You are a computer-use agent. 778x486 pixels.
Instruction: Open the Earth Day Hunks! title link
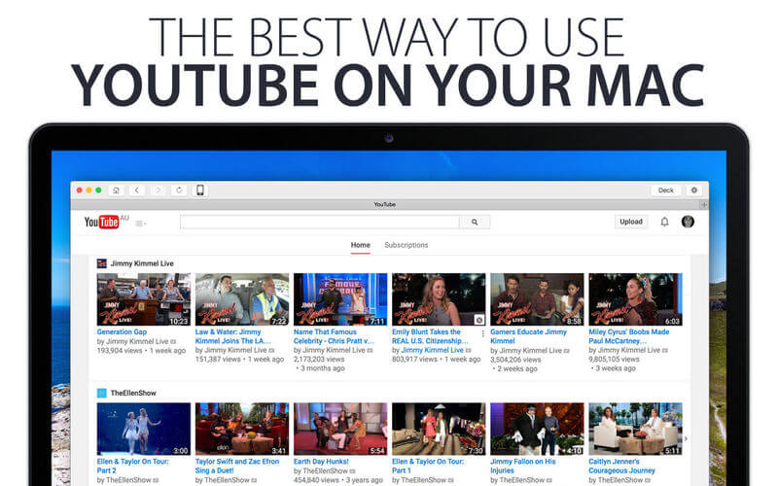pyautogui.click(x=321, y=461)
